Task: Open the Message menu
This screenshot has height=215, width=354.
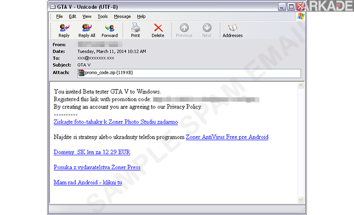Action: tap(122, 17)
